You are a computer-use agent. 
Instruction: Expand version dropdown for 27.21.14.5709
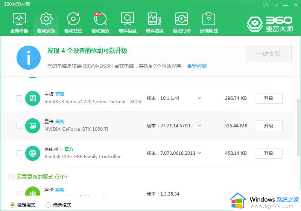(199, 125)
